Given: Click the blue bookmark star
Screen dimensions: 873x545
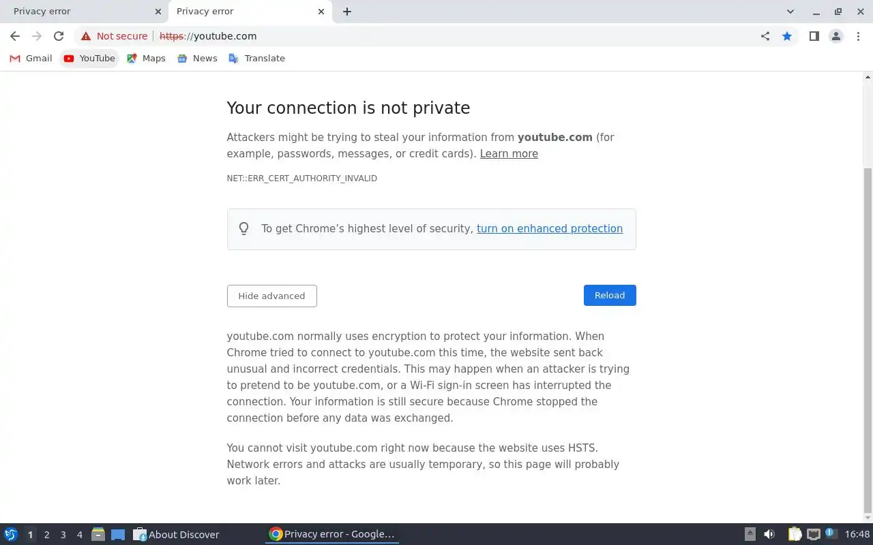Looking at the screenshot, I should [787, 36].
